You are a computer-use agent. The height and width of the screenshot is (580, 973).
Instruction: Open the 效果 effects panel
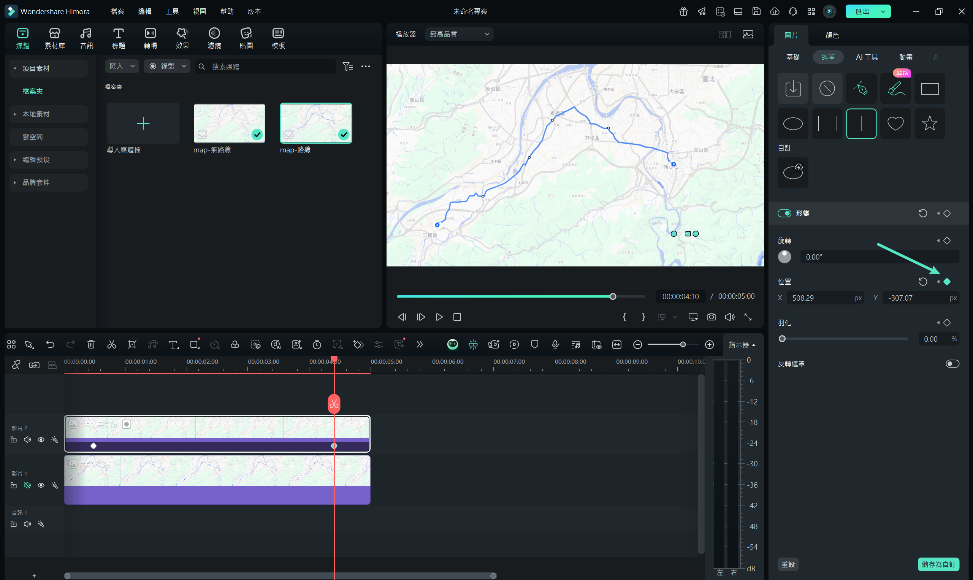[182, 38]
